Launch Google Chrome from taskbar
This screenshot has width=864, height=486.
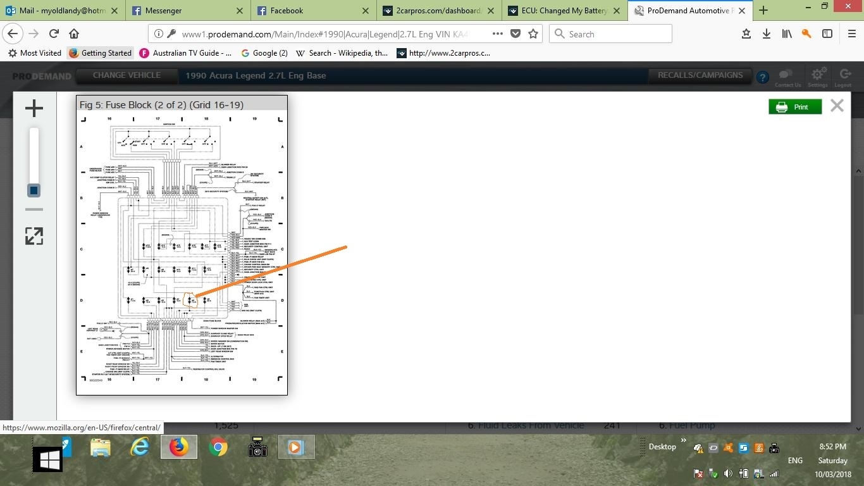(x=218, y=448)
